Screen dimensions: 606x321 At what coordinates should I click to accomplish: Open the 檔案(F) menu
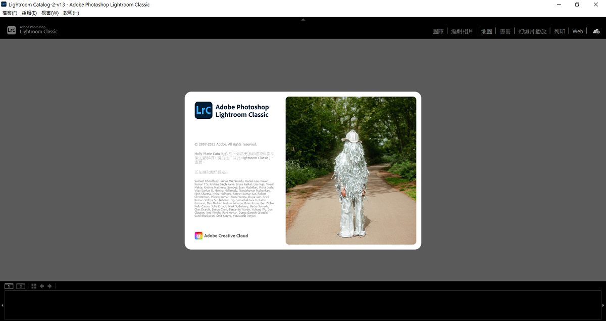point(10,13)
